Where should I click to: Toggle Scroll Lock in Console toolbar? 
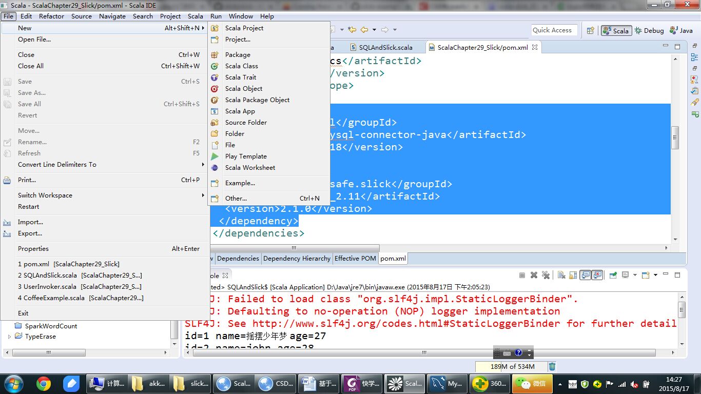click(x=573, y=275)
